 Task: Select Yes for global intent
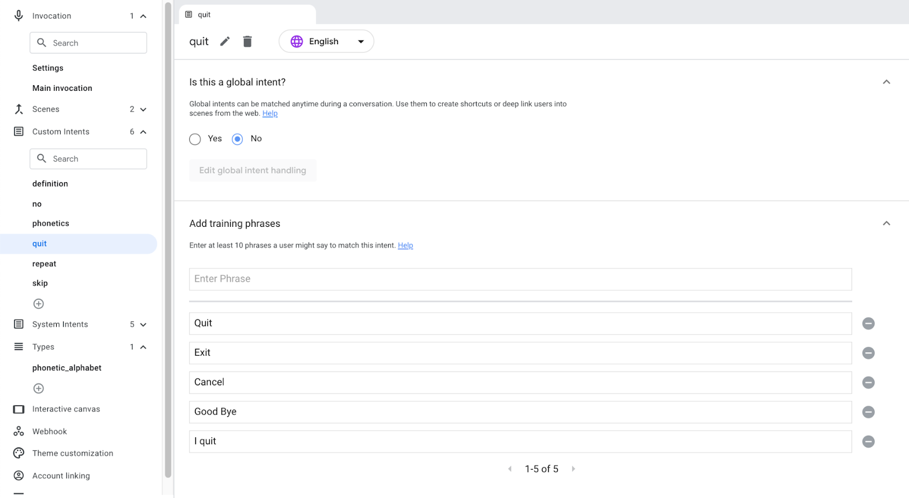click(195, 139)
